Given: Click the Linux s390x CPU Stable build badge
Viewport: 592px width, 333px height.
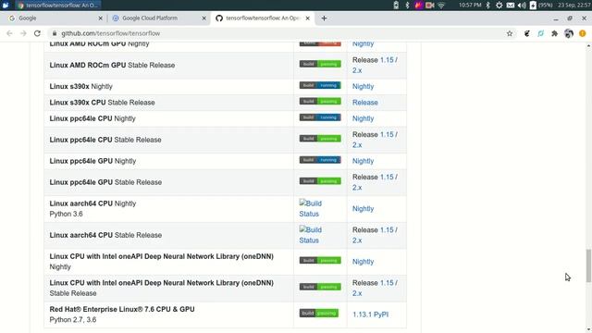Looking at the screenshot, I should click(x=320, y=101).
